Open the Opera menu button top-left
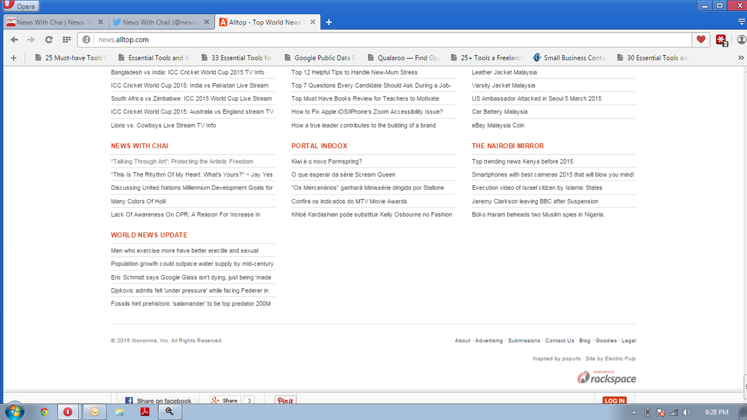Image resolution: width=747 pixels, height=420 pixels. coord(22,6)
